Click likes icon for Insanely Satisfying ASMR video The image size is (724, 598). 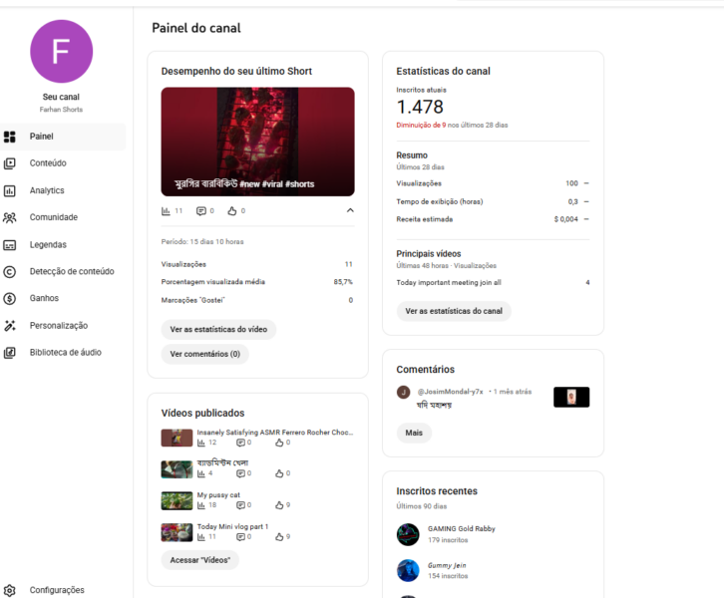(x=279, y=443)
